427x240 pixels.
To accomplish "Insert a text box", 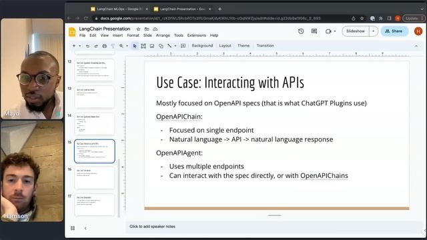I will tap(143, 46).
